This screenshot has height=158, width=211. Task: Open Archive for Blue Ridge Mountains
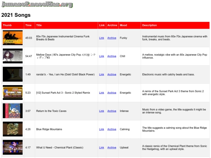coord(112,129)
